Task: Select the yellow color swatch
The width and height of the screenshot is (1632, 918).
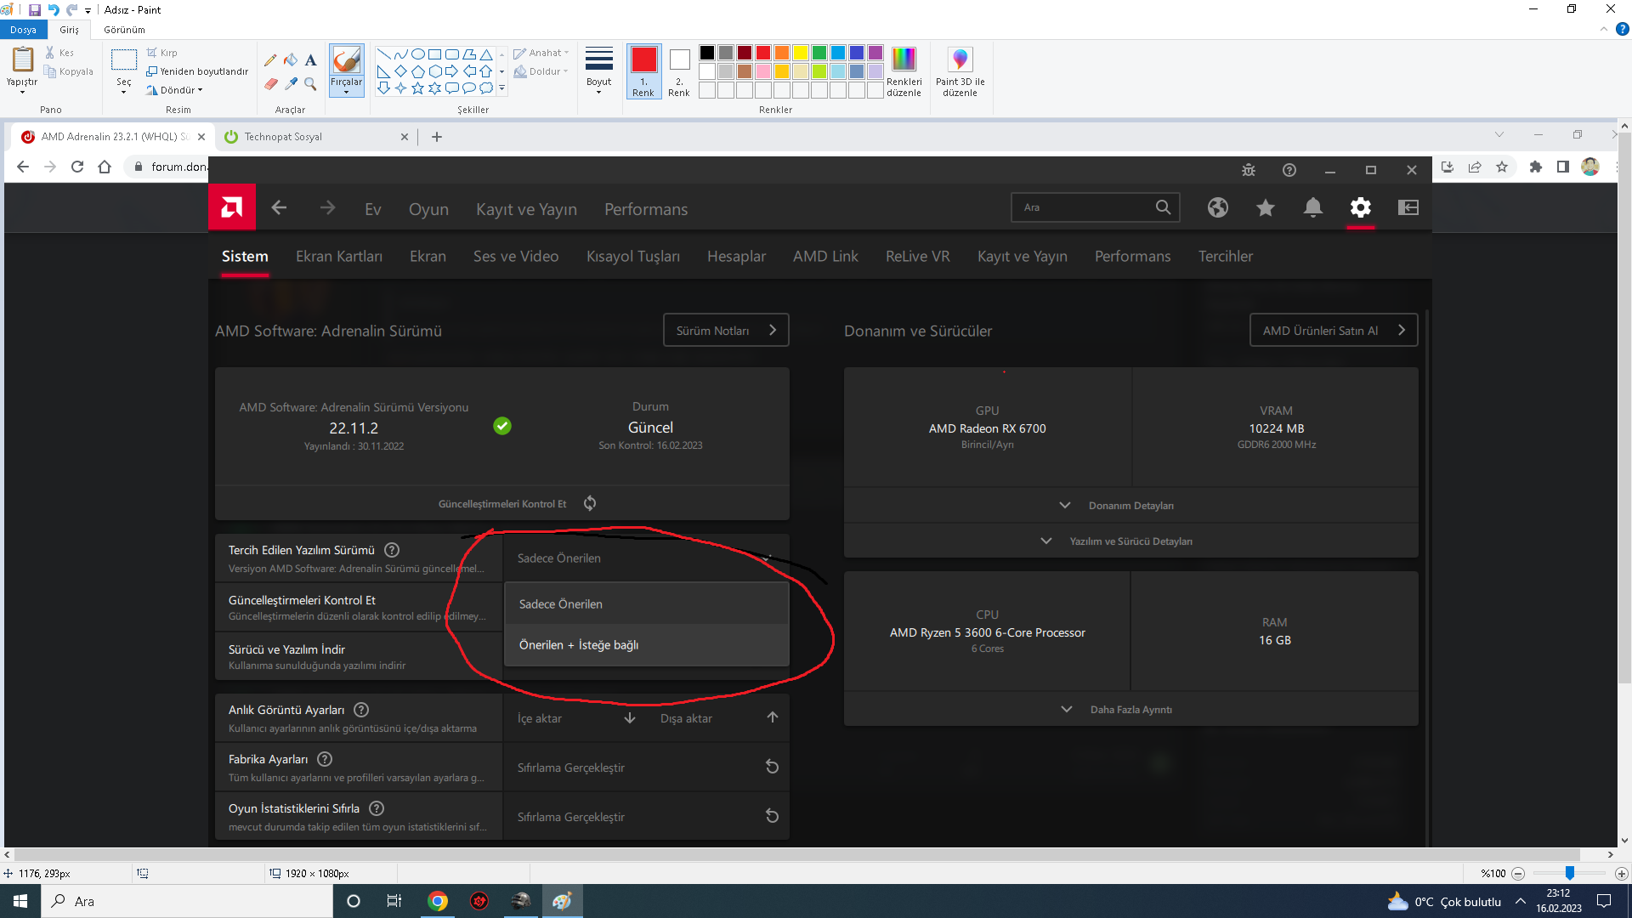Action: [800, 53]
